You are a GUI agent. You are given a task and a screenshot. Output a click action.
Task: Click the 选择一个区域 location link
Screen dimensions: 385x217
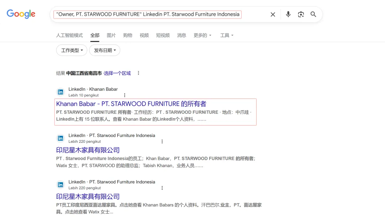(118, 73)
